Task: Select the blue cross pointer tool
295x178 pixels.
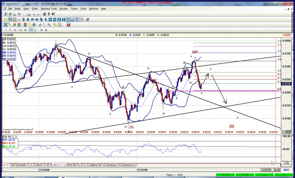Action: (6, 25)
